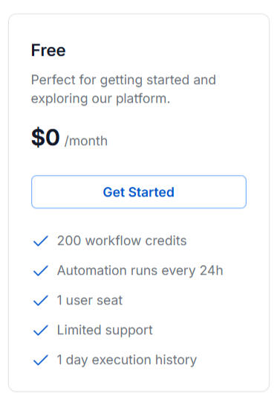This screenshot has height=411, width=280.
Task: Select the Limited support feature text
Action: (105, 331)
